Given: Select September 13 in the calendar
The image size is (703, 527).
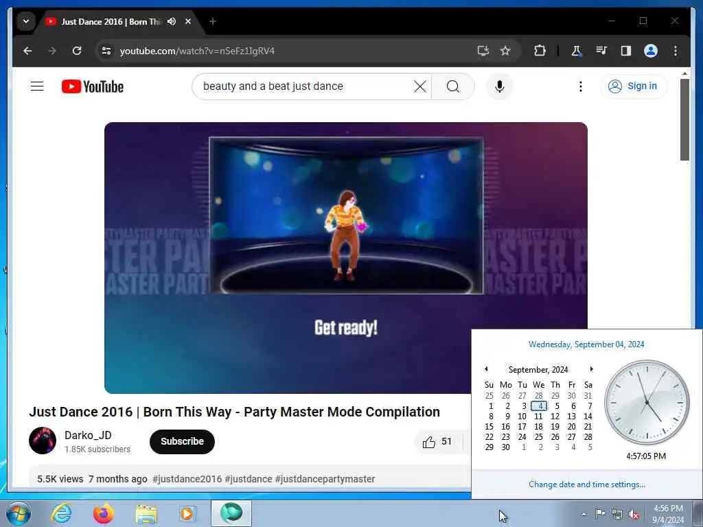Looking at the screenshot, I should [x=572, y=417].
